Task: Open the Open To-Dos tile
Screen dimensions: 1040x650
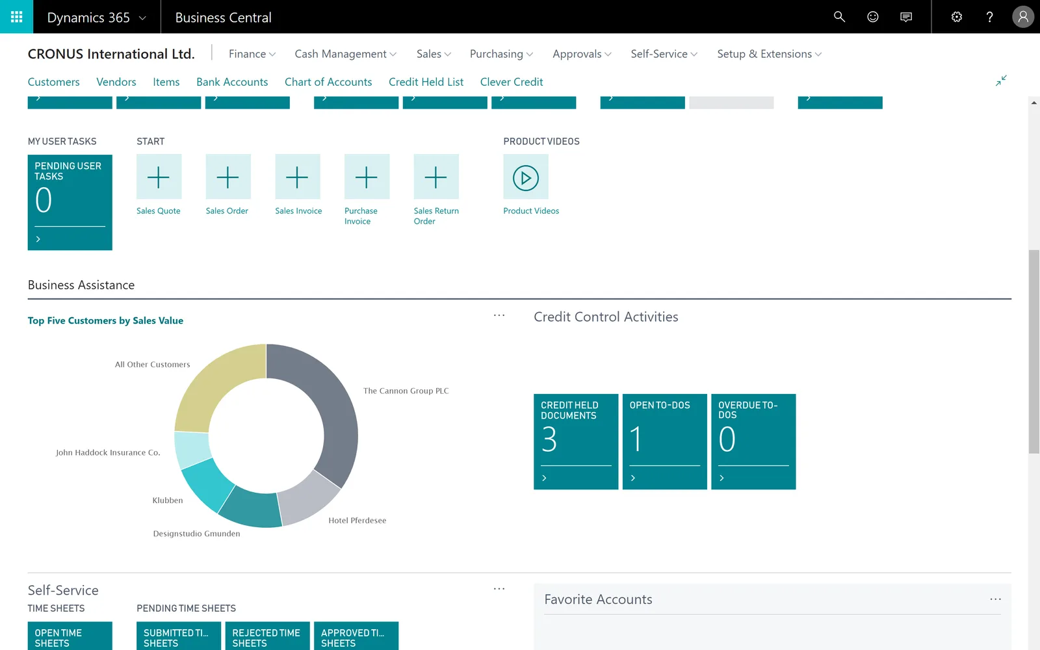Action: 665,441
